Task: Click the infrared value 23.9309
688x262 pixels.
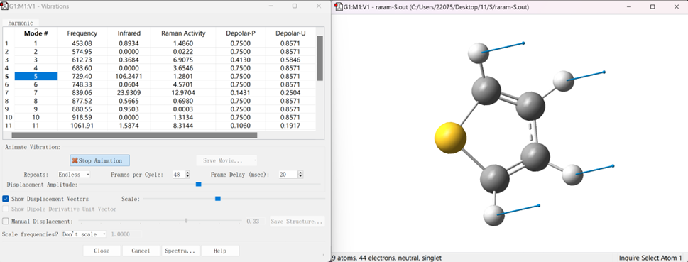Action: (129, 92)
